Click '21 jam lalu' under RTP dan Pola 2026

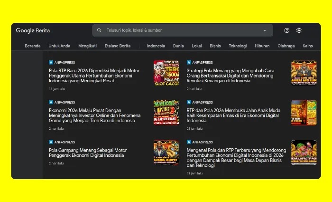pyautogui.click(x=194, y=129)
